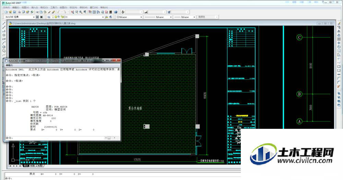Screen dimensions: 343x180
Task: Click the text window command input line
Action: click(x=55, y=138)
